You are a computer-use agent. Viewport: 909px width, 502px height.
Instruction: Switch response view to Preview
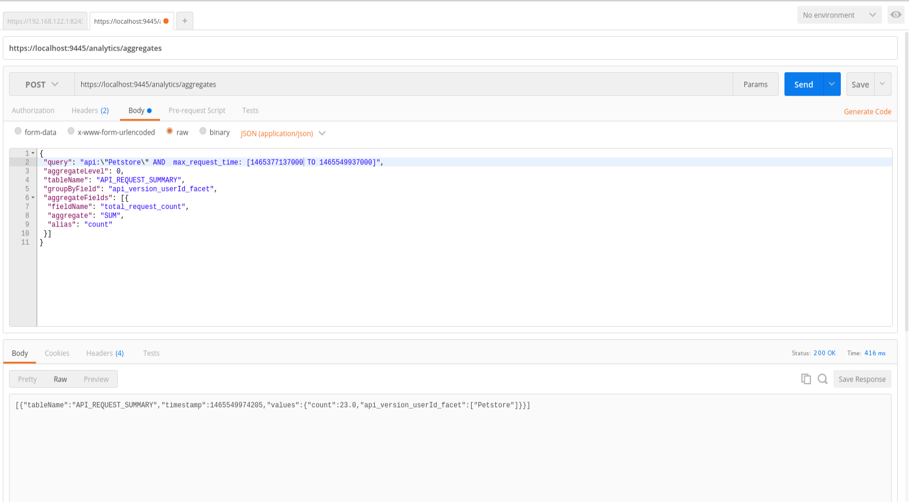(96, 379)
